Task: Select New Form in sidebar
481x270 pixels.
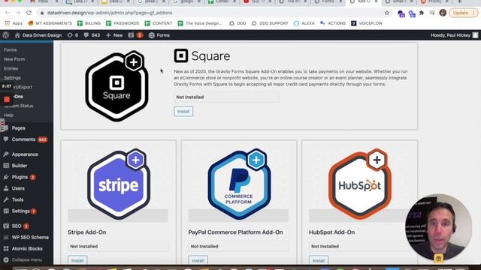Action: [14, 59]
